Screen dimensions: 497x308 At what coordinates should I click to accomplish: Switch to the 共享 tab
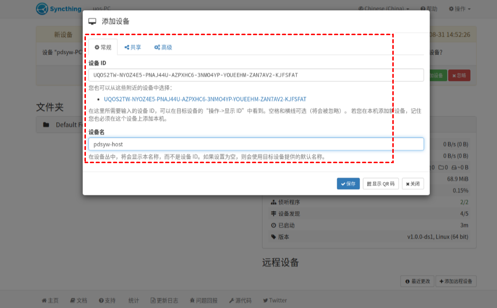tap(133, 47)
